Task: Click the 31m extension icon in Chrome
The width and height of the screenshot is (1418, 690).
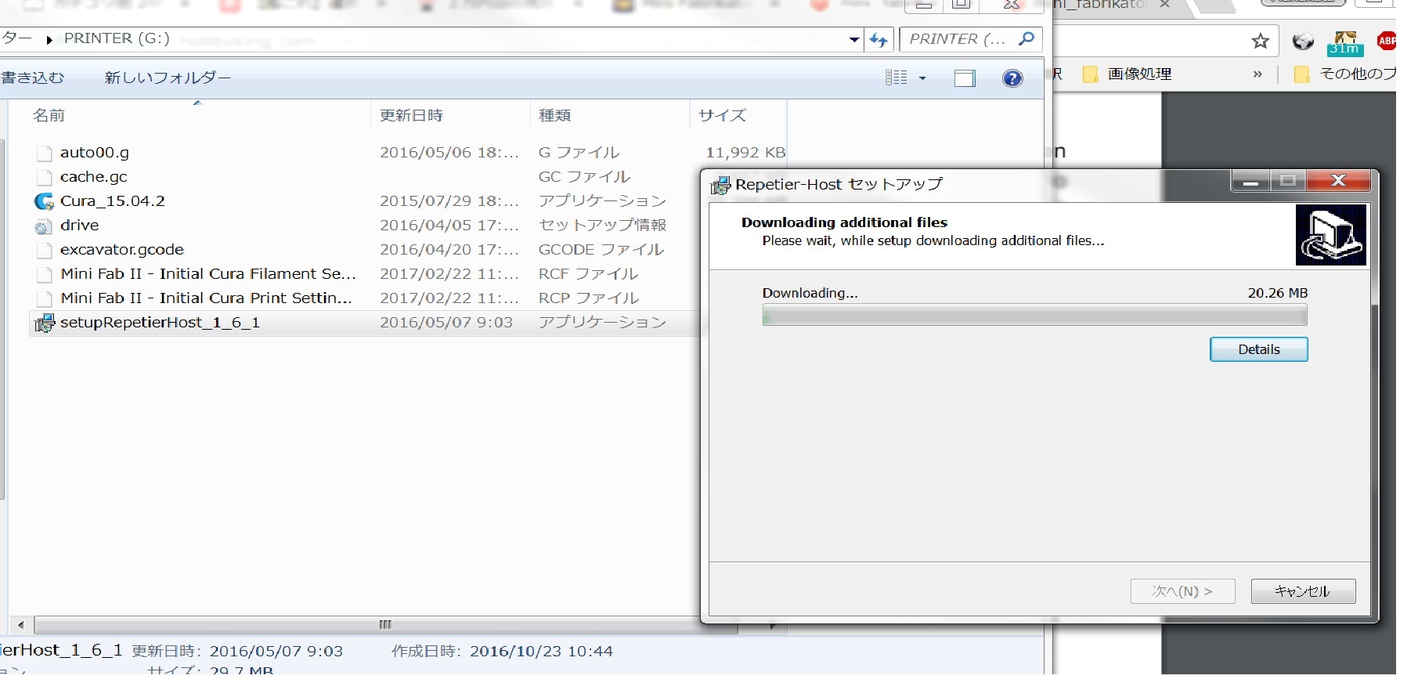Action: coord(1345,43)
